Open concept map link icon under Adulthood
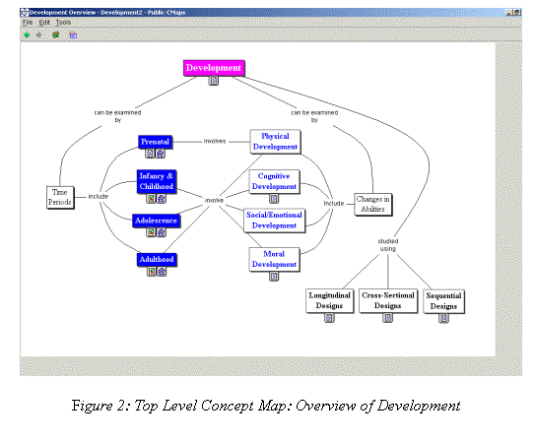 point(162,272)
